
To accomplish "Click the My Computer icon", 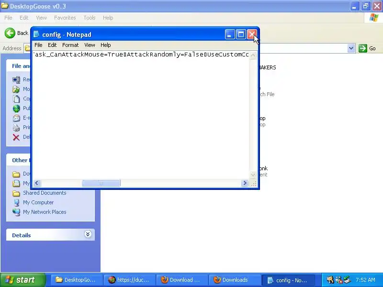I will (16, 203).
